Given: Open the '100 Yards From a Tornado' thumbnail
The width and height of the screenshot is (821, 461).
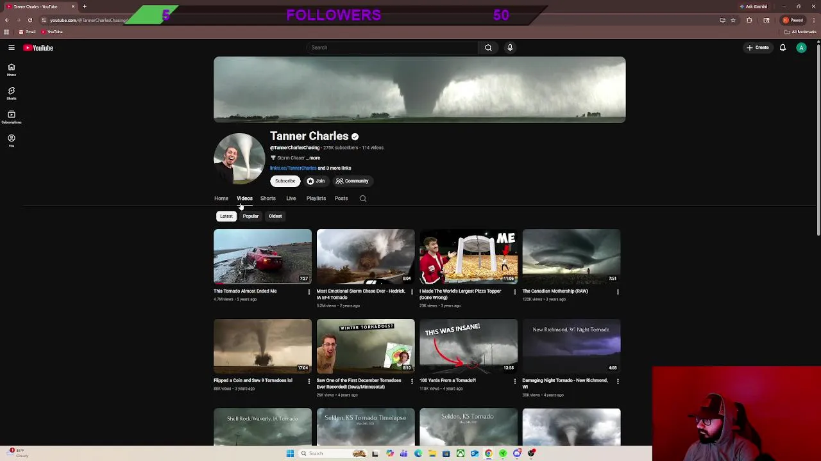Looking at the screenshot, I should click(x=468, y=346).
